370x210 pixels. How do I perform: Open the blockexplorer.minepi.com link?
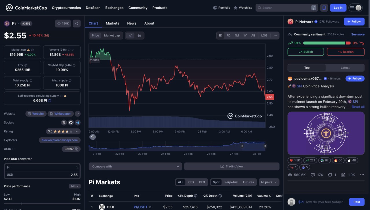(60, 140)
